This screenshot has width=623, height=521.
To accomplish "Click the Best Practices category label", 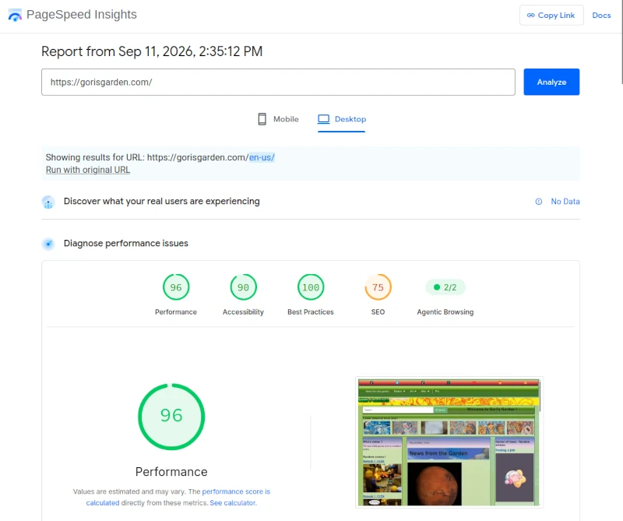I will (x=311, y=312).
